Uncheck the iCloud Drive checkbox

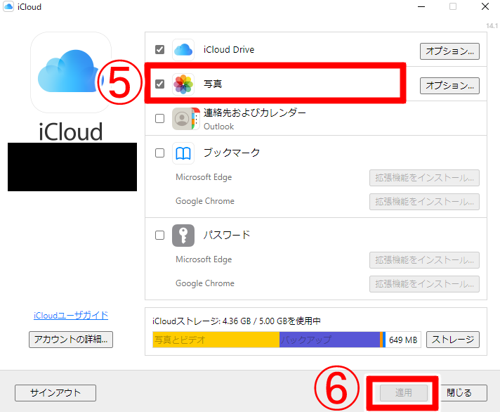(159, 50)
